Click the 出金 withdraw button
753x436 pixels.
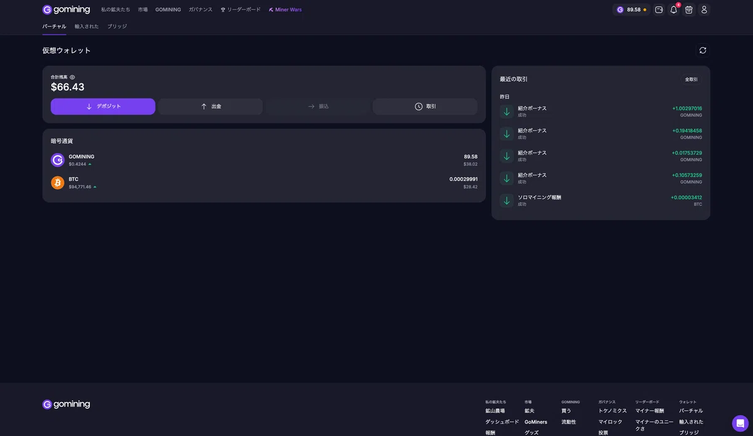(x=210, y=107)
